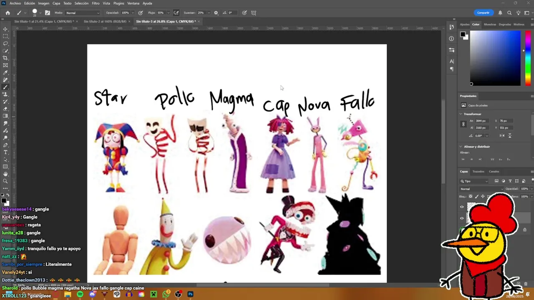
Task: Select the Brush tool in the left toolbox
Action: [x=5, y=87]
